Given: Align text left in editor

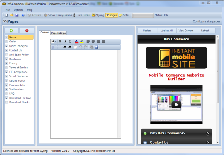Looking at the screenshot, I should (x=88, y=42).
